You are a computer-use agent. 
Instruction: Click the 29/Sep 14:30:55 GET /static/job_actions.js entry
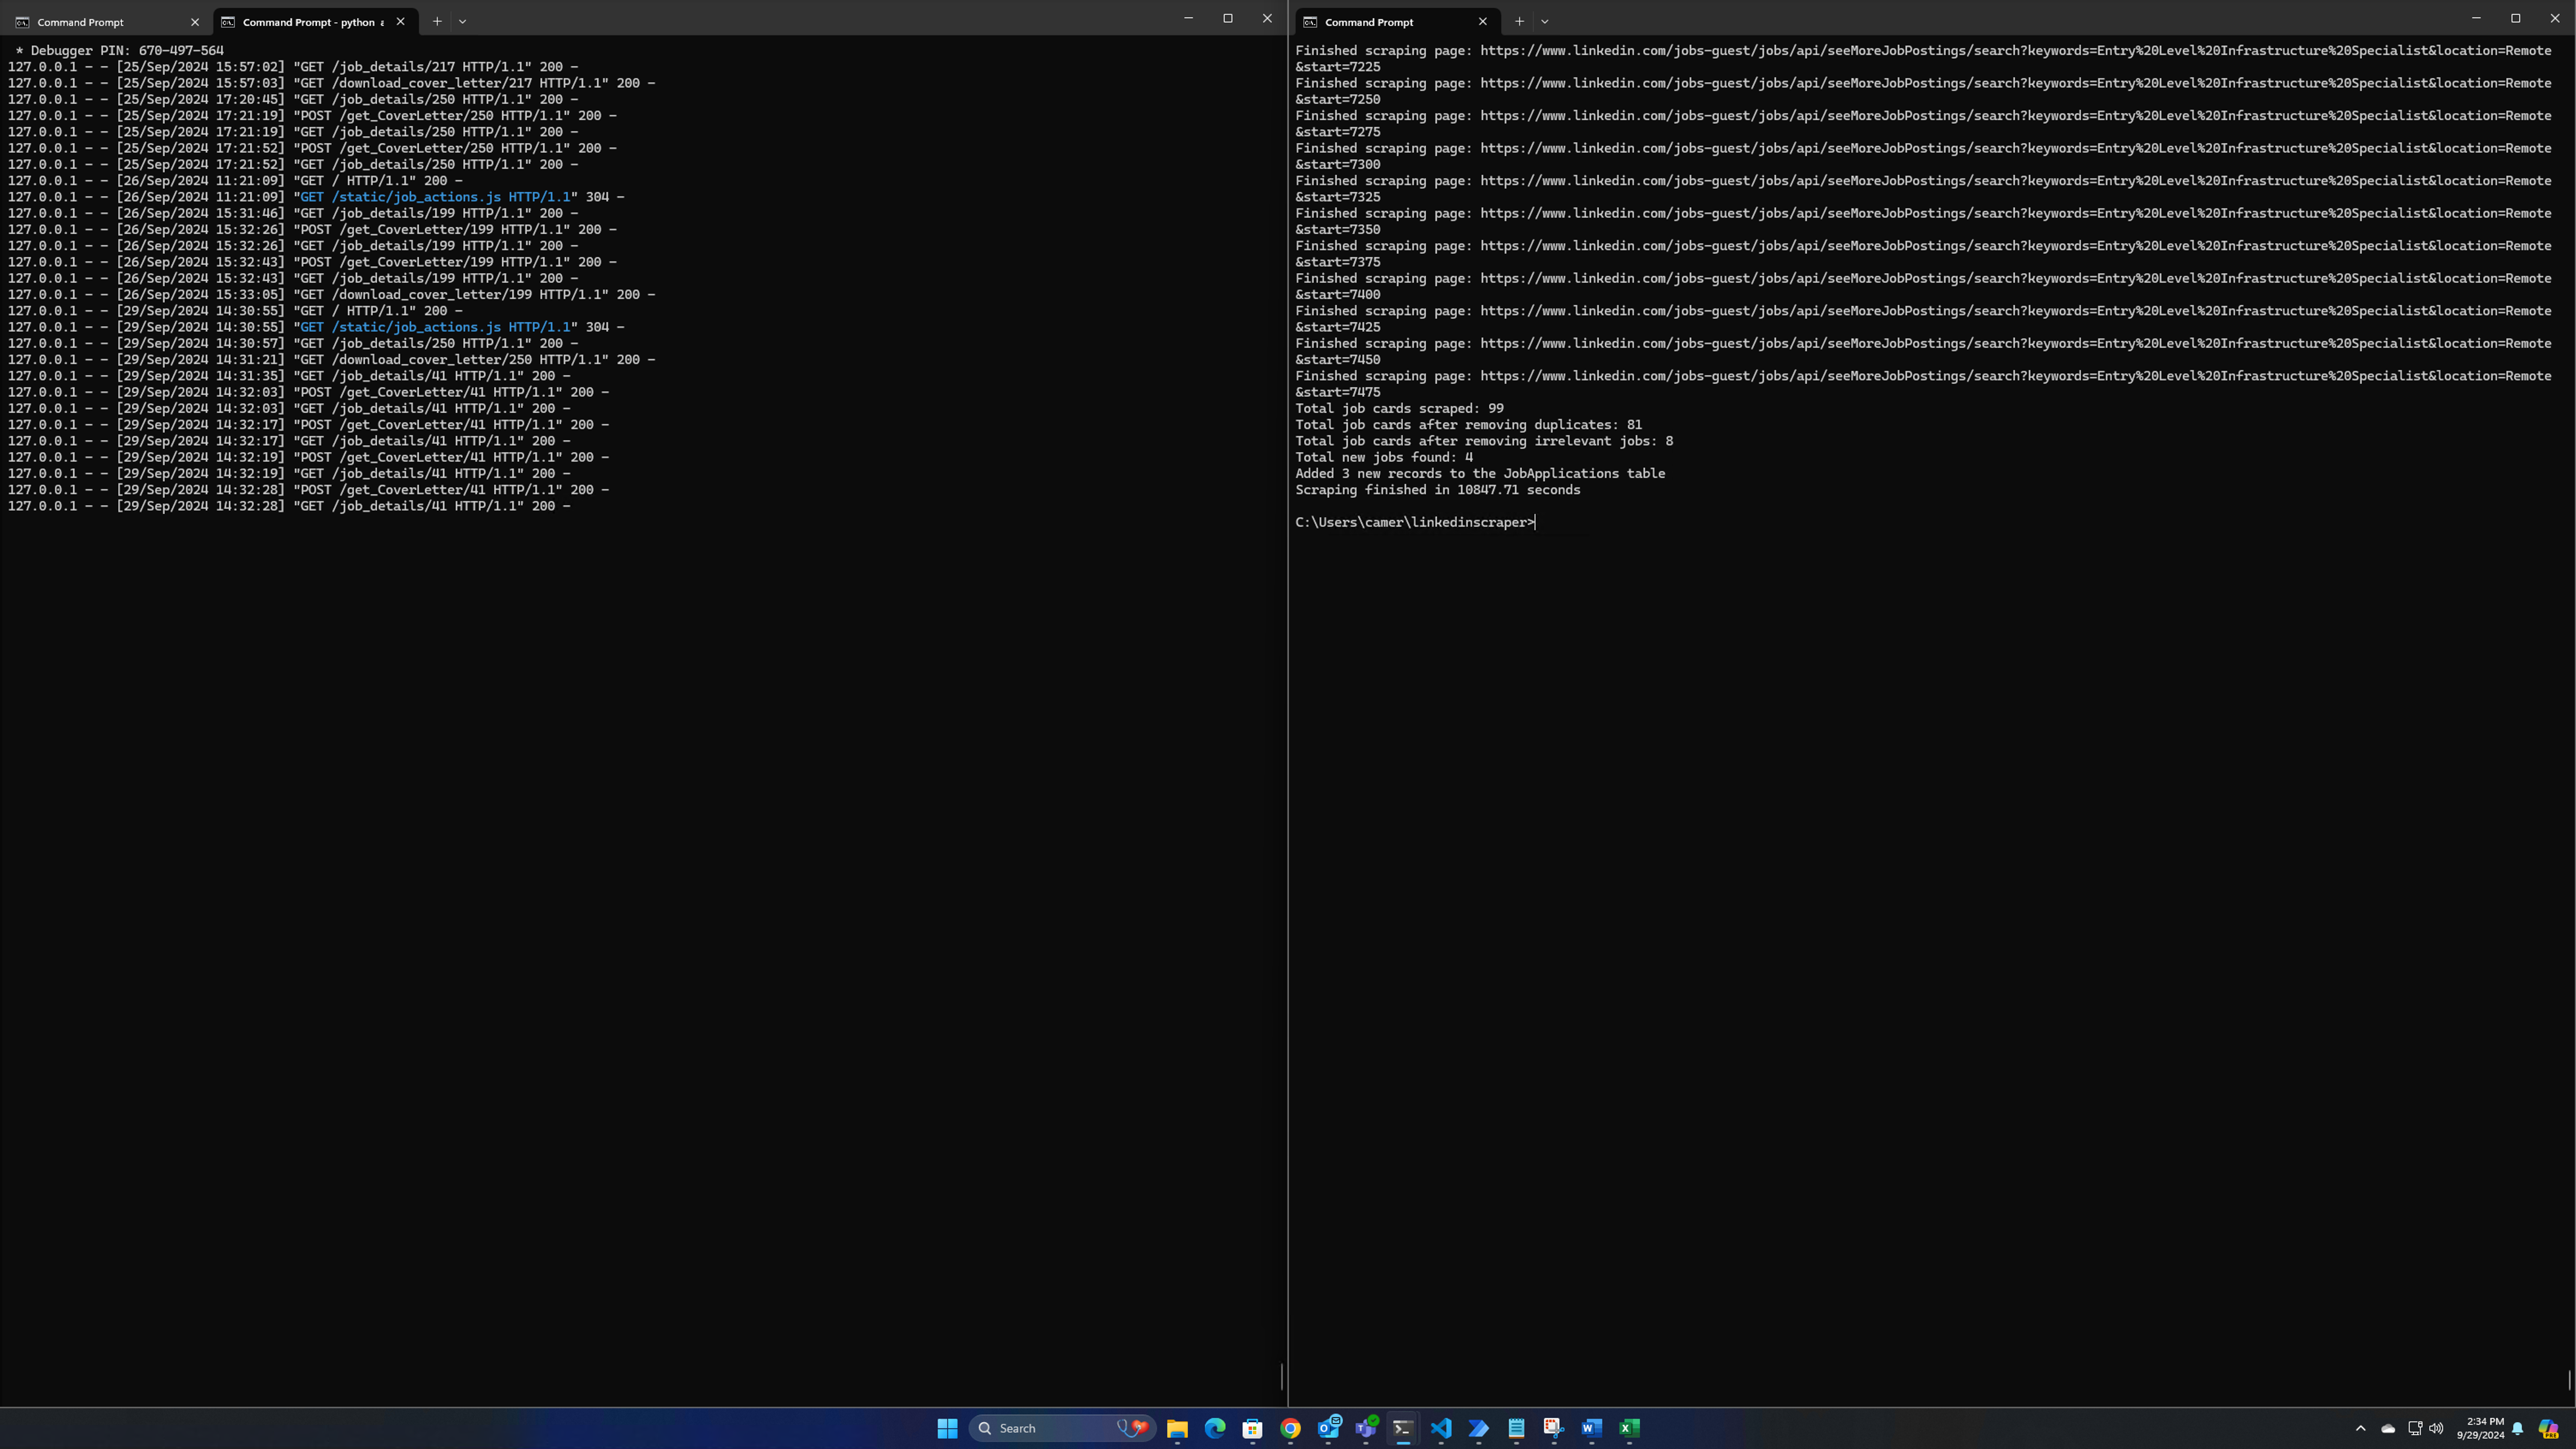tap(316, 327)
